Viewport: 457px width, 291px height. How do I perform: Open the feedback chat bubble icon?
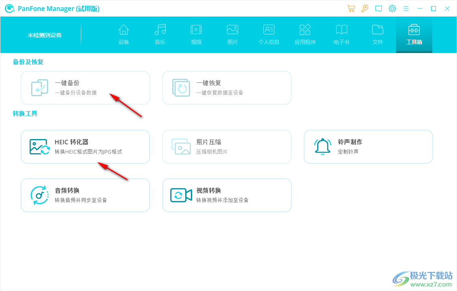click(378, 9)
